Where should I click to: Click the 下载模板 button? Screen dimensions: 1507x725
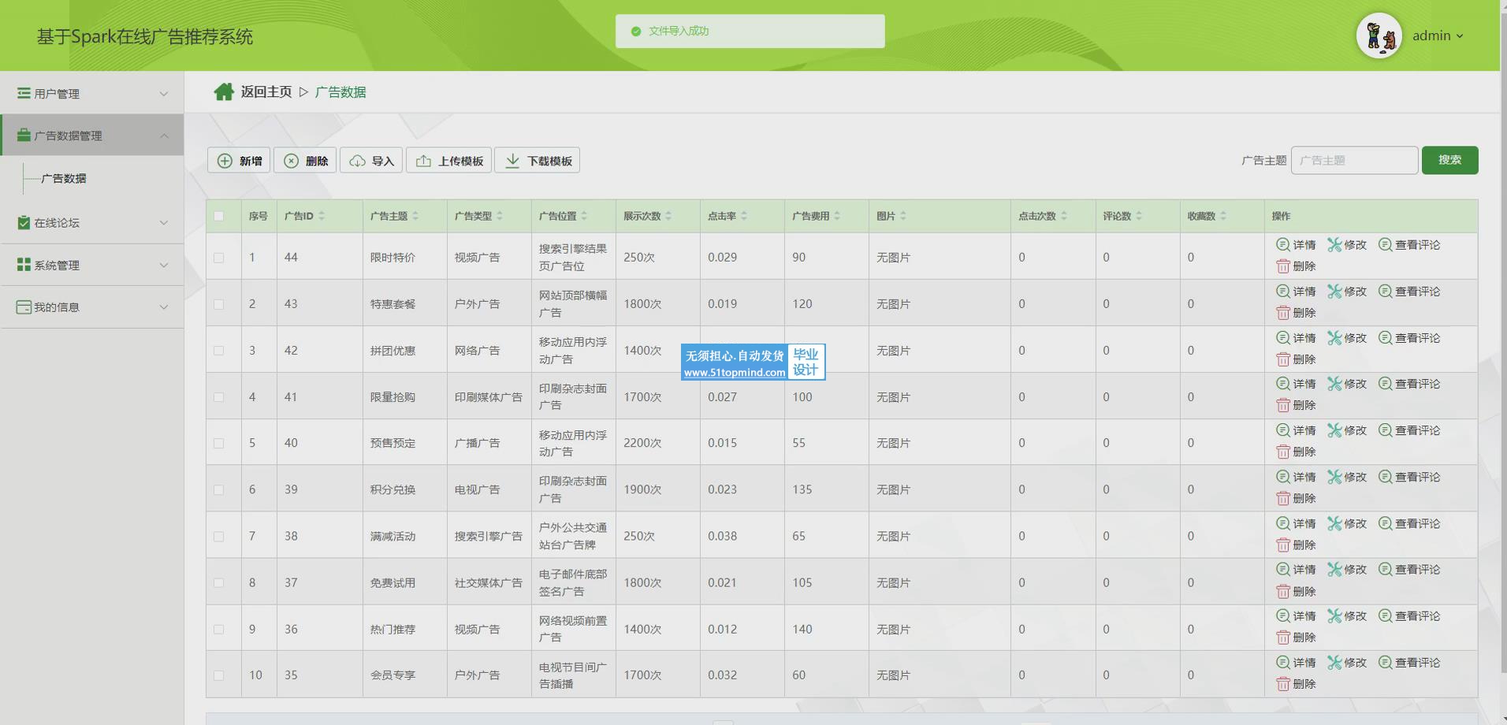point(538,160)
